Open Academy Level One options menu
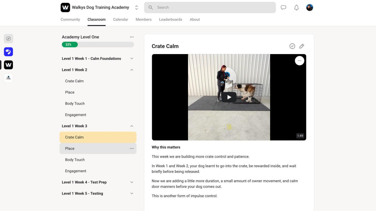Image resolution: width=376 pixels, height=211 pixels. pyautogui.click(x=132, y=37)
